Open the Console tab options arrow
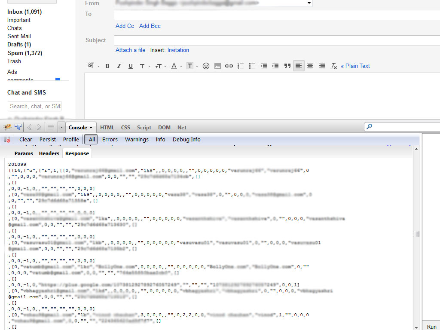 tap(91, 128)
